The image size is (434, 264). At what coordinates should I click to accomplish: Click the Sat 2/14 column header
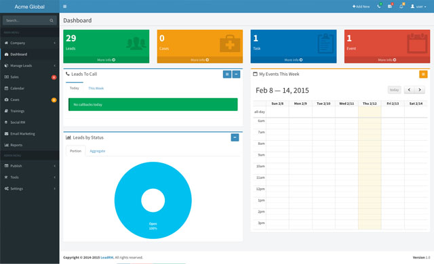click(416, 104)
